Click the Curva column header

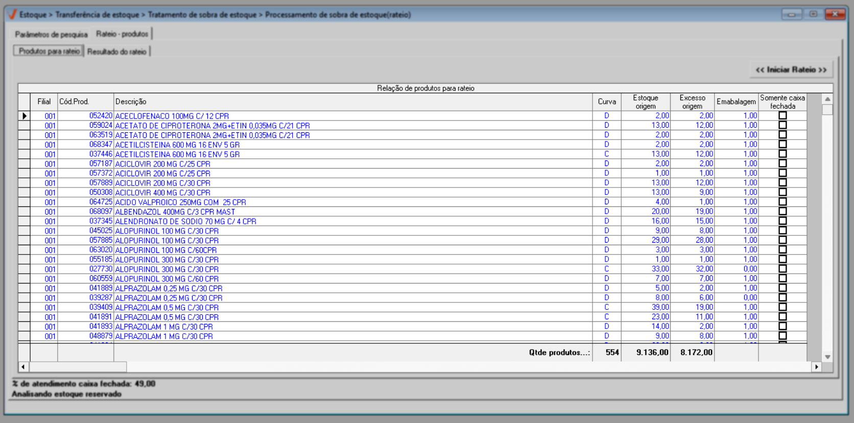(x=607, y=102)
